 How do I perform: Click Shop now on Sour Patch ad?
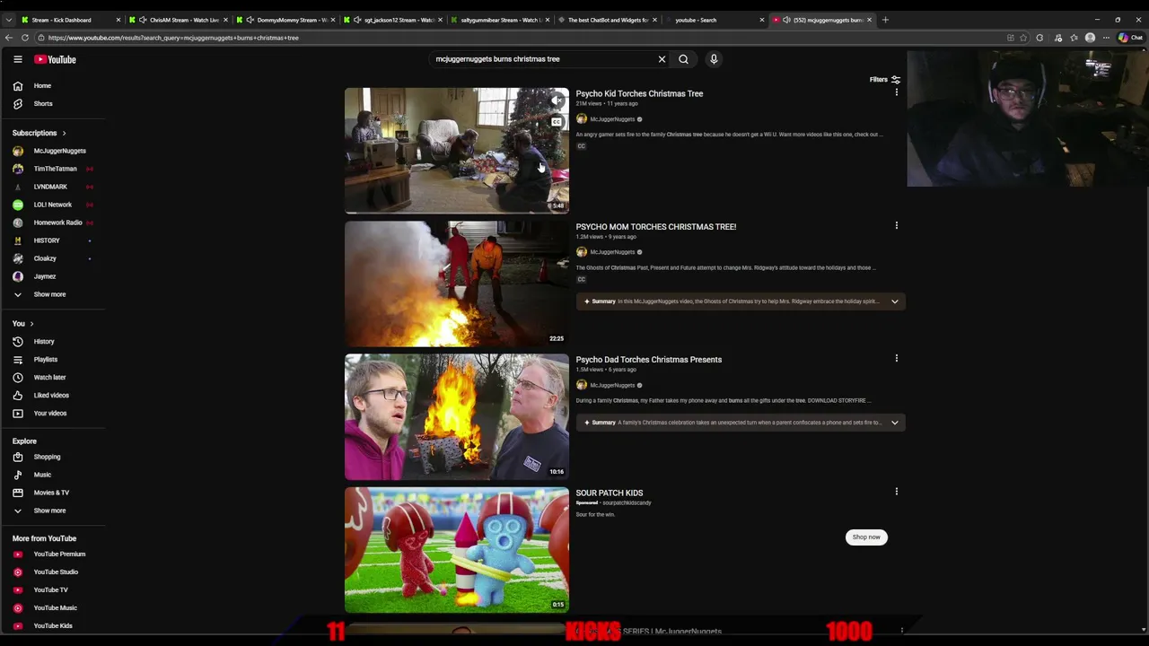click(866, 537)
